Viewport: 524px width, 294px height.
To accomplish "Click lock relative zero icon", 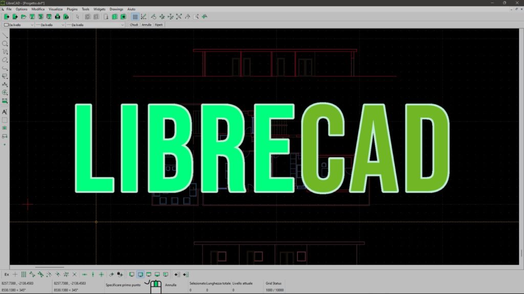I will tap(120, 274).
